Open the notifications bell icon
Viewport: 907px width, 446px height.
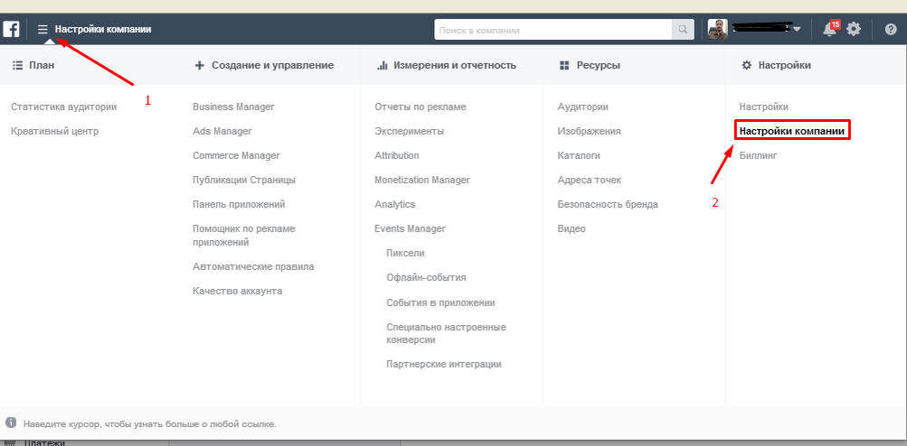[829, 30]
